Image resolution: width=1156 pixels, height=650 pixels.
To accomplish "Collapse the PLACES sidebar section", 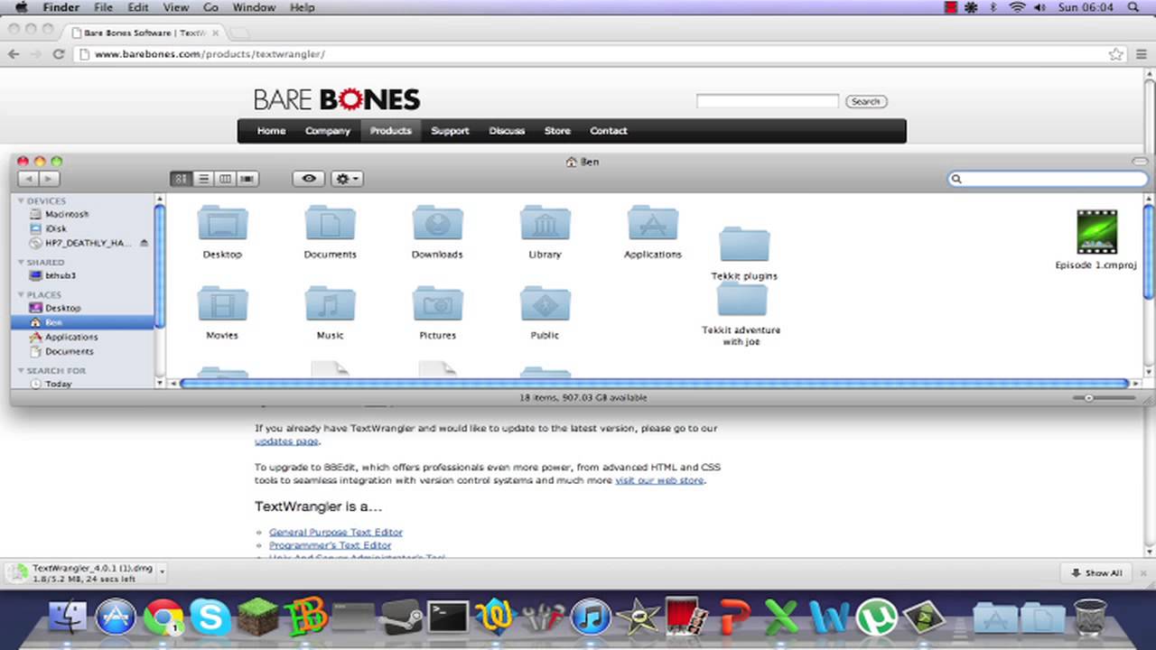I will [21, 295].
